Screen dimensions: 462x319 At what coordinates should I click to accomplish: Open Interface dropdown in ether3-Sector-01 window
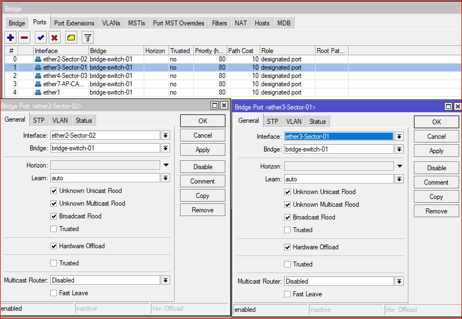pyautogui.click(x=399, y=137)
